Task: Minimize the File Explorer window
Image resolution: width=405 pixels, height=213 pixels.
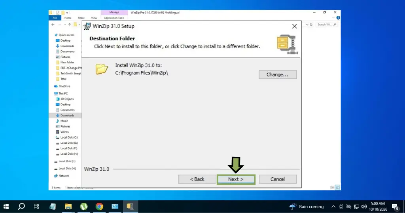Action: (314, 12)
